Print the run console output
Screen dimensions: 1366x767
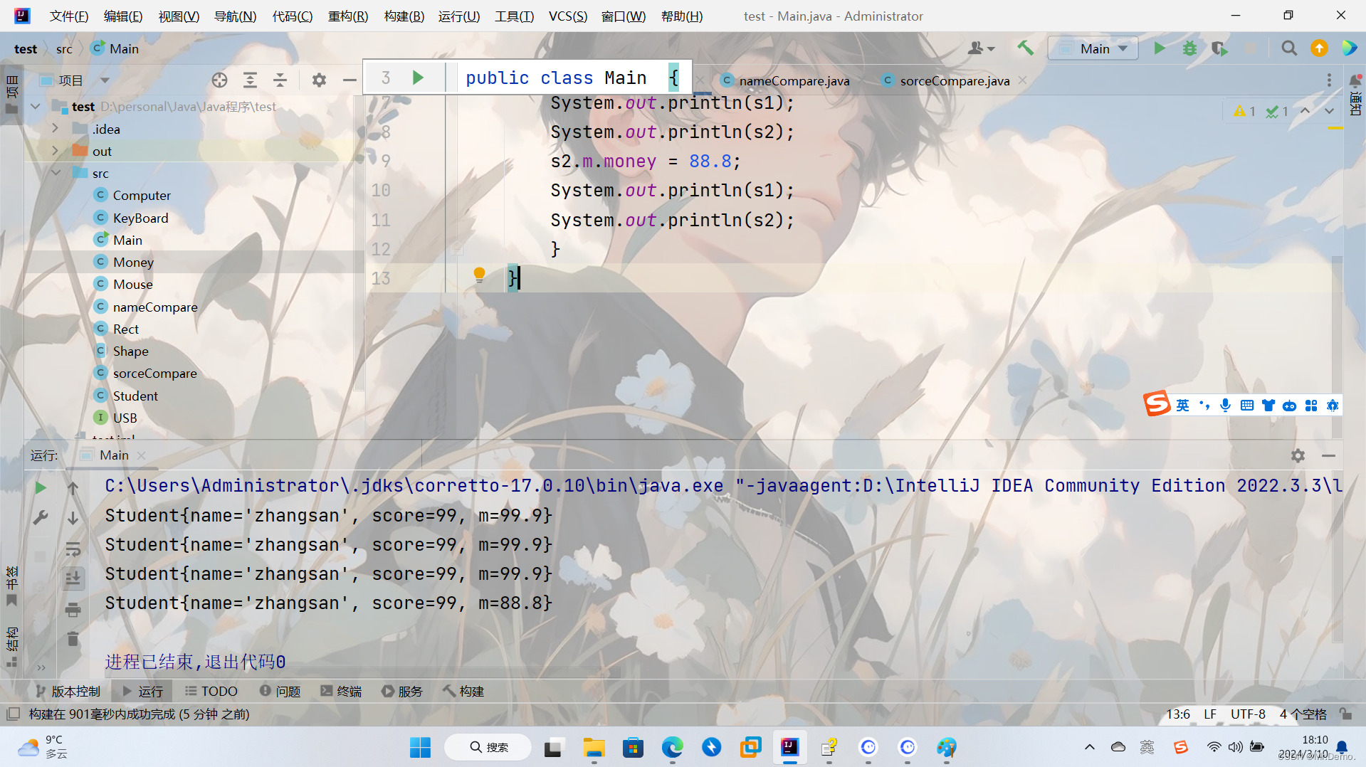point(73,609)
